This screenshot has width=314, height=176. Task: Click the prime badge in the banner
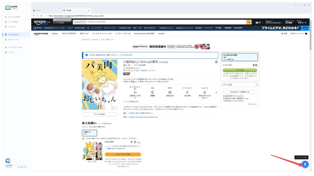305,28
